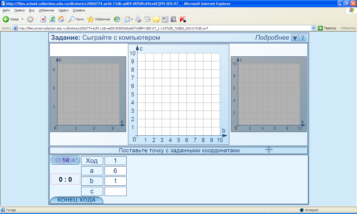This screenshot has height=214, width=357.
Task: Click the Задание: Сыграйте с компьютером heading
Action: coord(106,38)
